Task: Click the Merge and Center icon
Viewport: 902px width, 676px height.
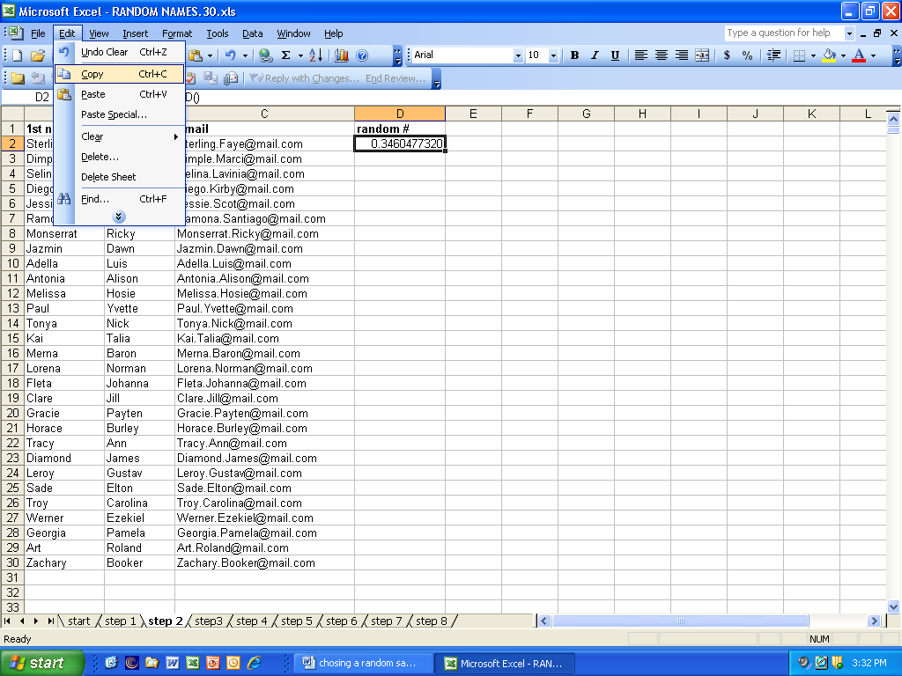Action: [702, 55]
